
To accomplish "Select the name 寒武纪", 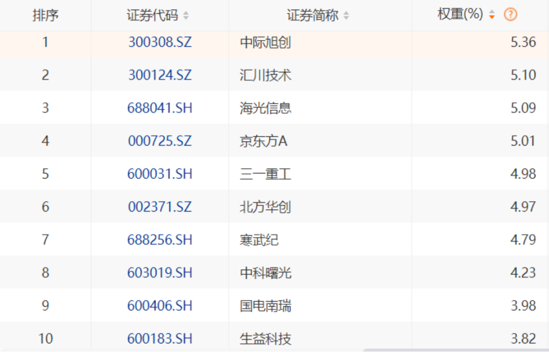I will (x=259, y=240).
